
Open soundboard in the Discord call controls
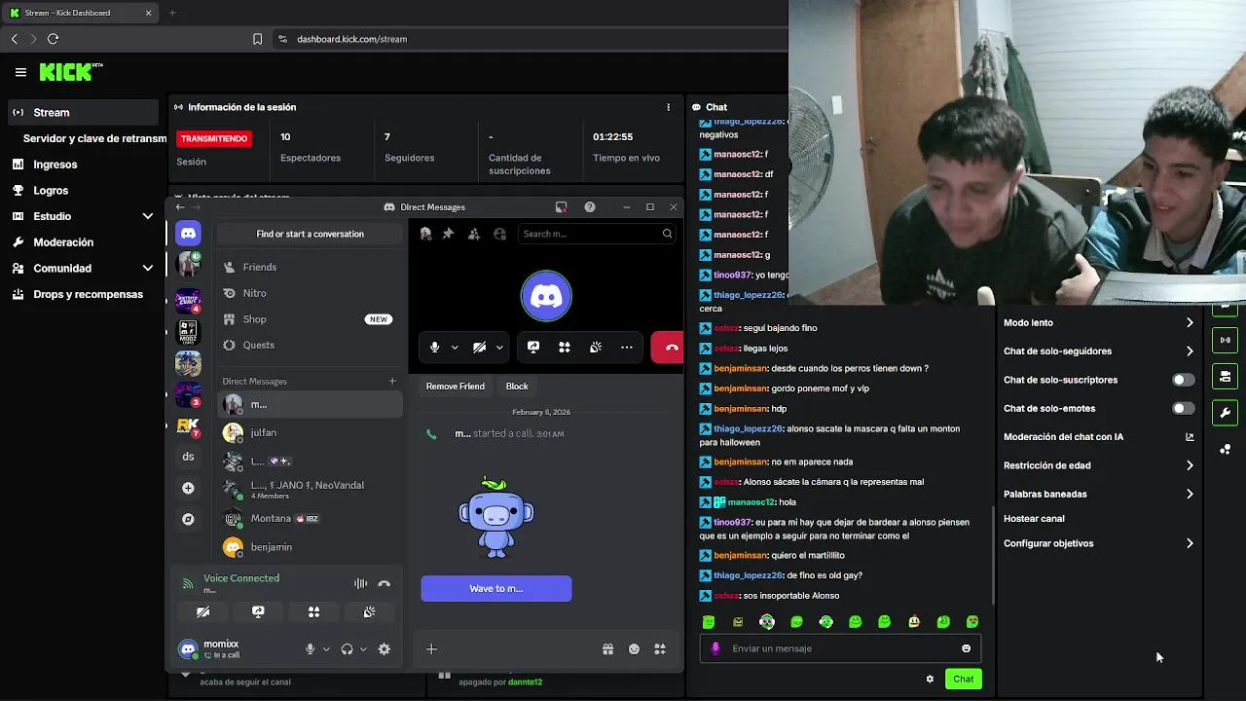pos(596,347)
